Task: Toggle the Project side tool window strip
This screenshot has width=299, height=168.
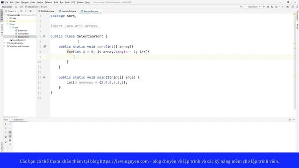Action: pos(2,15)
